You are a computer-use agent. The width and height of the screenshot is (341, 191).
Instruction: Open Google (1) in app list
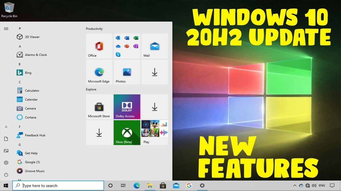28,162
